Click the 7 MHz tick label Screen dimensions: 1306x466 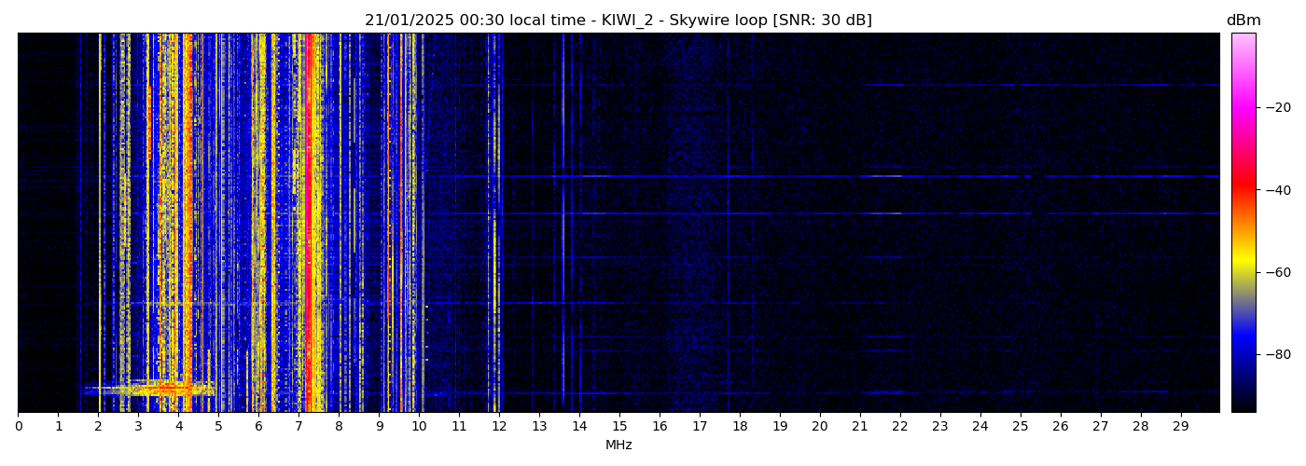[x=299, y=427]
